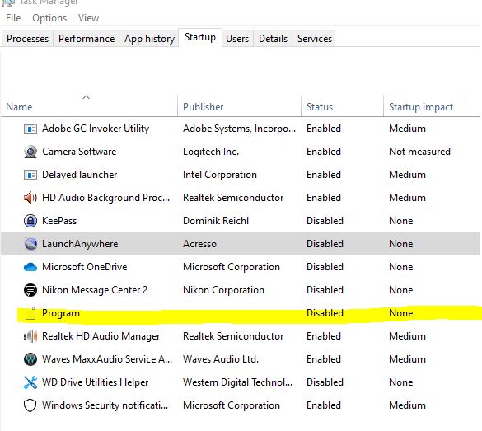
Task: Select the Program entry name
Action: point(61,313)
